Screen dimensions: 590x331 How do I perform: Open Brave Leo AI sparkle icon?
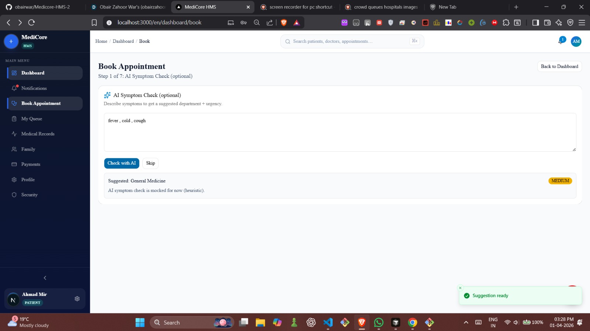pos(559,23)
